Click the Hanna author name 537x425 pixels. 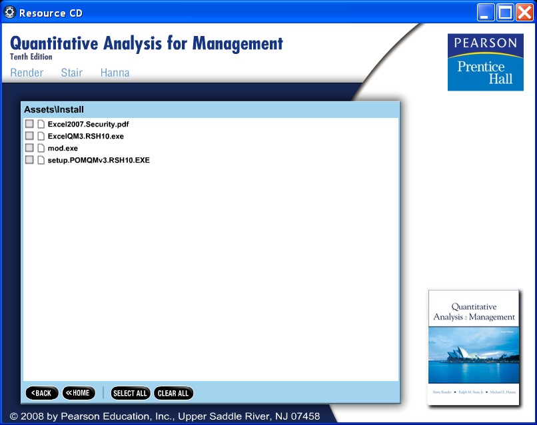point(115,73)
